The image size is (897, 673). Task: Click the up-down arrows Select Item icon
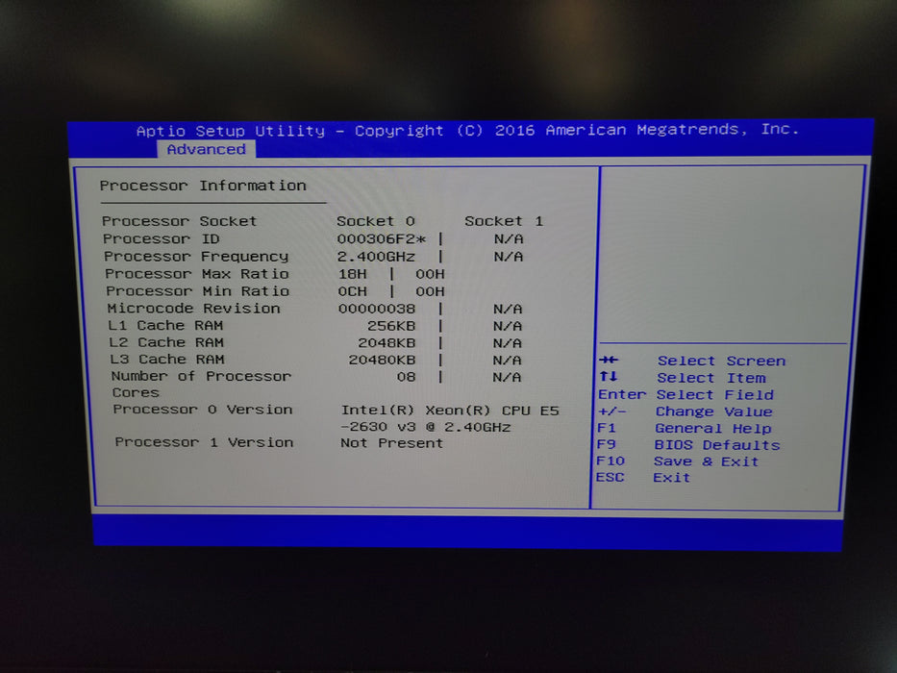click(609, 377)
